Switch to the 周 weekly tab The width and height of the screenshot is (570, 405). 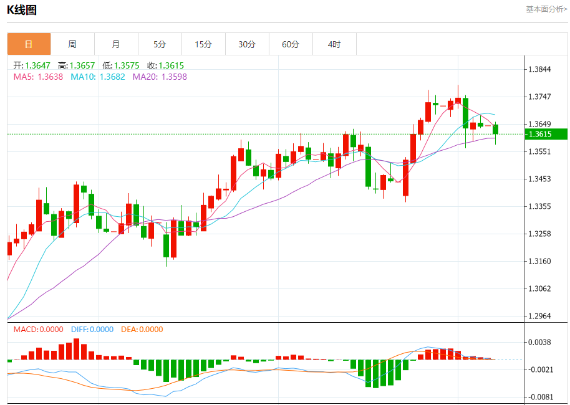(73, 44)
